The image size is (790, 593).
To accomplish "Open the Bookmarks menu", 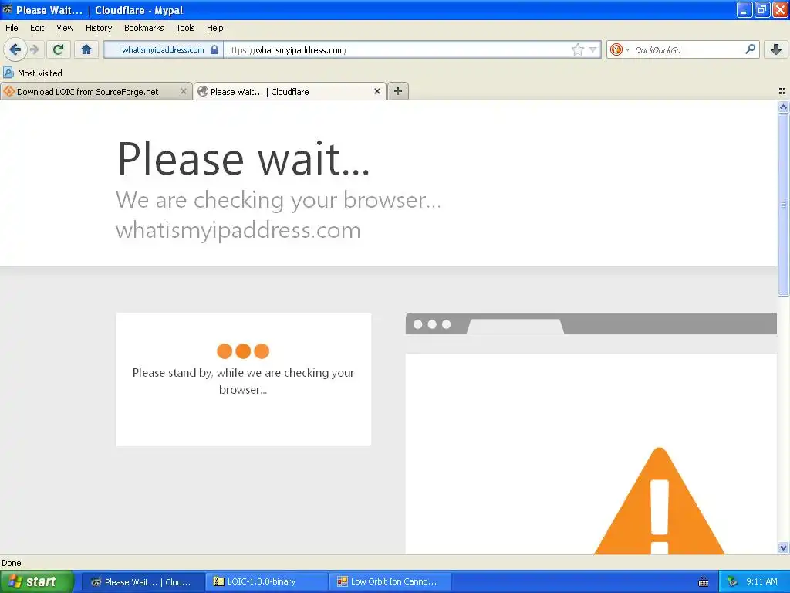I will tap(144, 28).
